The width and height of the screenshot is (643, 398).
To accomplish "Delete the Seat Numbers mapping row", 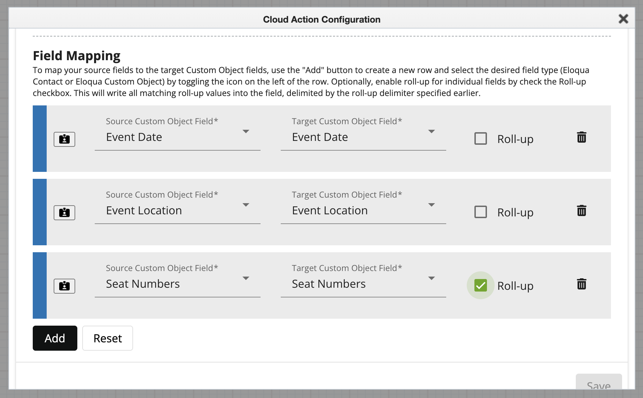I will click(581, 284).
